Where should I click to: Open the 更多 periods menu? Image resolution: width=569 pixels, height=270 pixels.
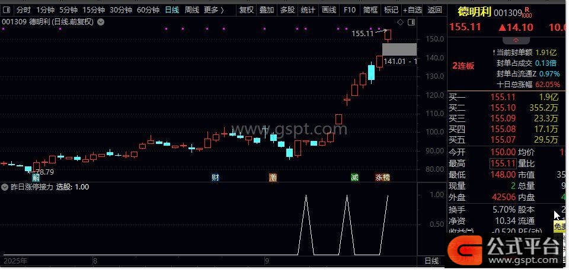(x=213, y=9)
